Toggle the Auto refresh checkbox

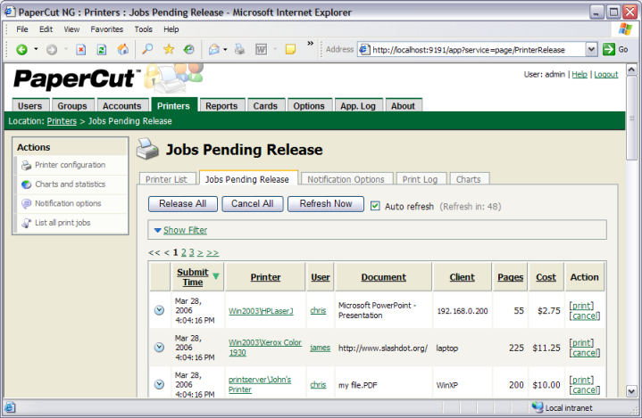(x=375, y=206)
